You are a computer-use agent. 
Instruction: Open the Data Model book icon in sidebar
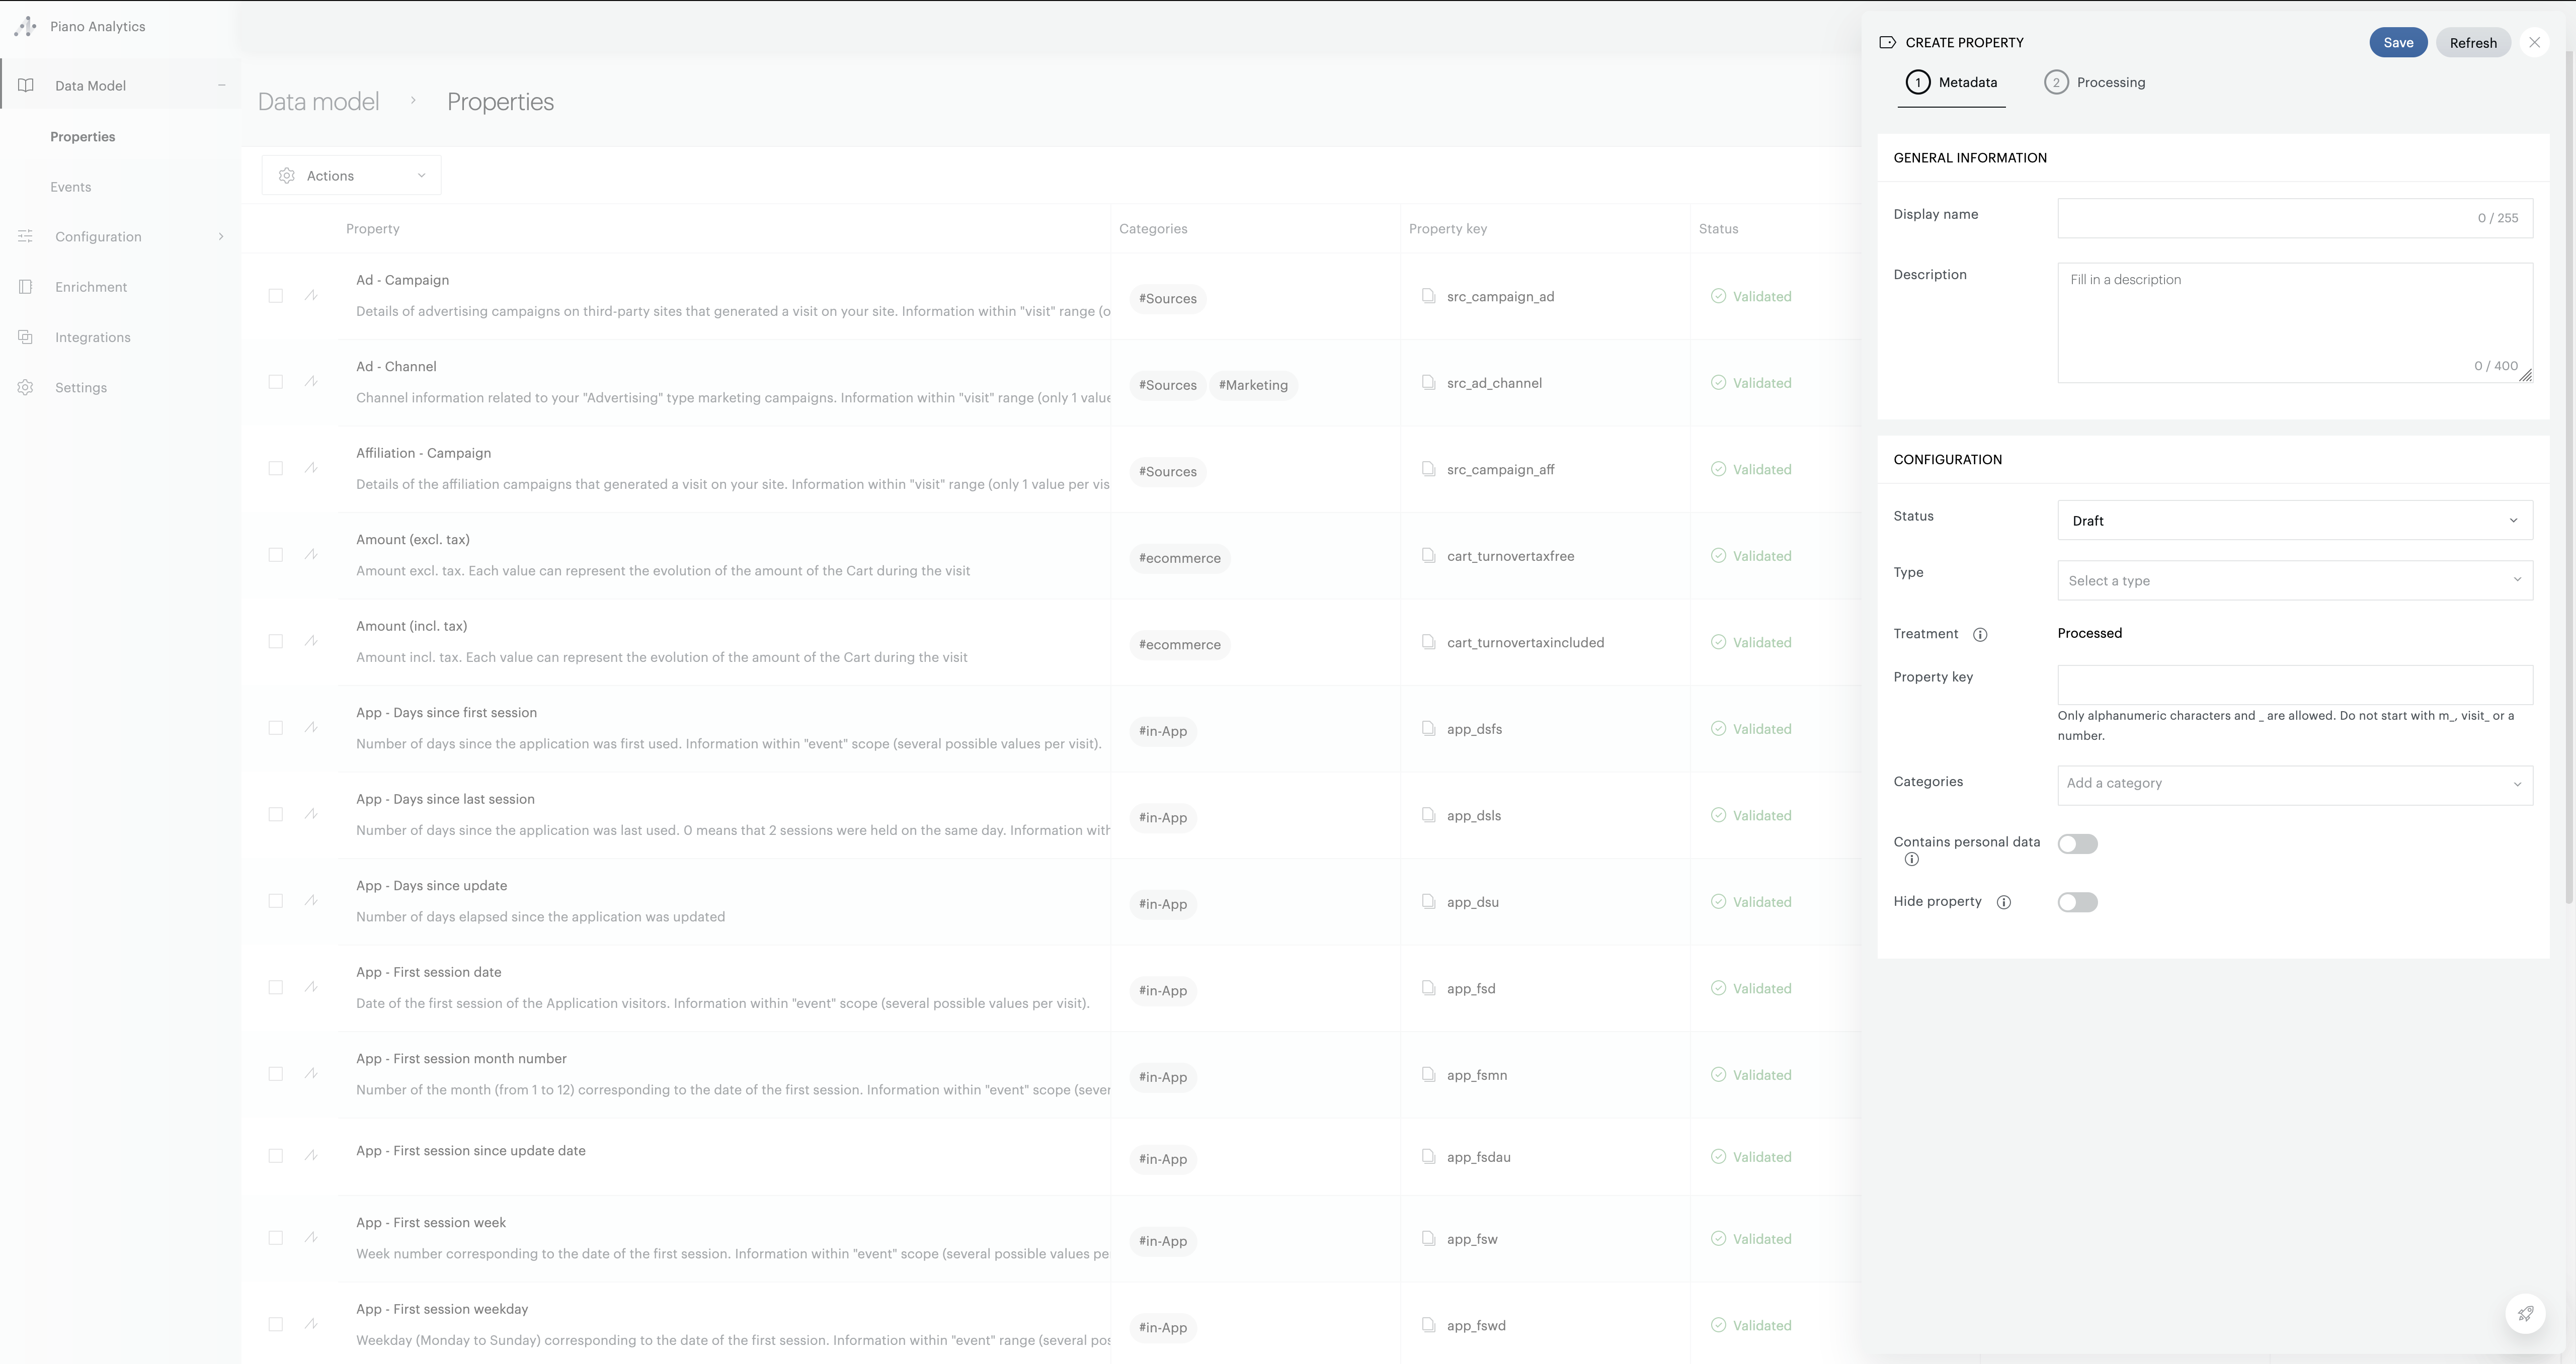pyautogui.click(x=25, y=84)
